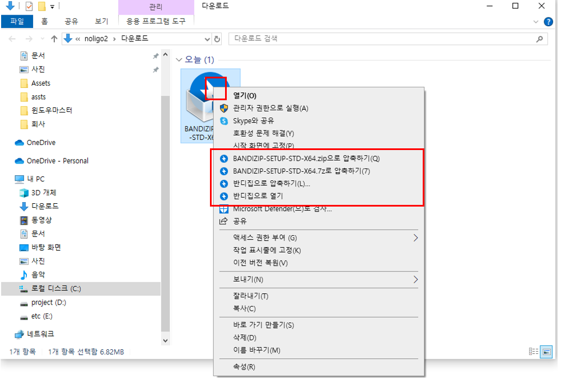The width and height of the screenshot is (561, 379).
Task: Expand the ribbon chevron
Action: (x=535, y=21)
